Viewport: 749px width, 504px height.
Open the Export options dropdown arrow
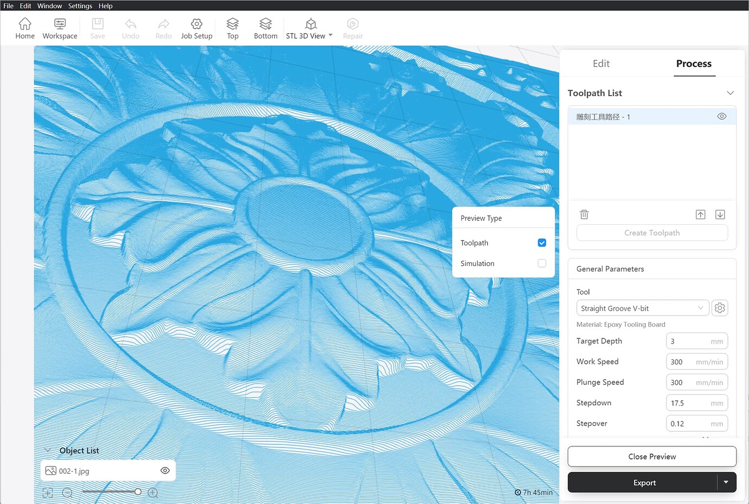[x=726, y=482]
